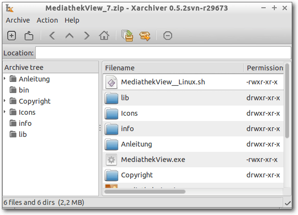Image resolution: width=298 pixels, height=215 pixels.
Task: Click the Permissions column header
Action: point(264,68)
